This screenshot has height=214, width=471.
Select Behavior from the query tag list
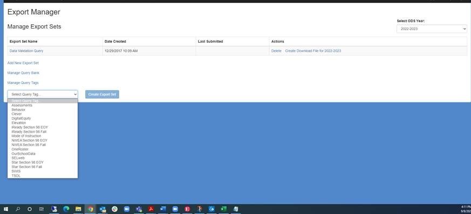pos(43,110)
